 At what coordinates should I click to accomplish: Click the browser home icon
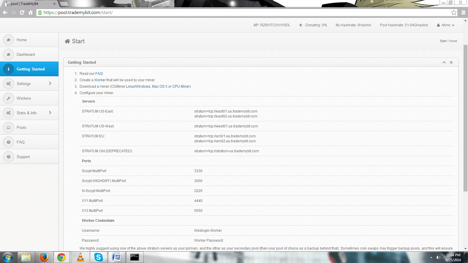pos(30,13)
